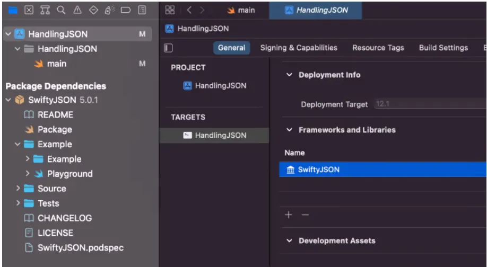Open Signing & Capabilities tab
This screenshot has width=487, height=267.
tap(299, 48)
